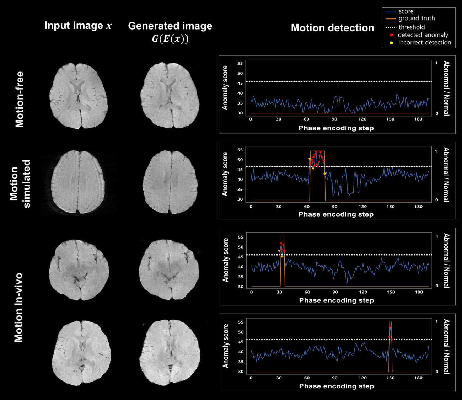Click the "Motion detection" heading
462x400 pixels.
[332, 28]
